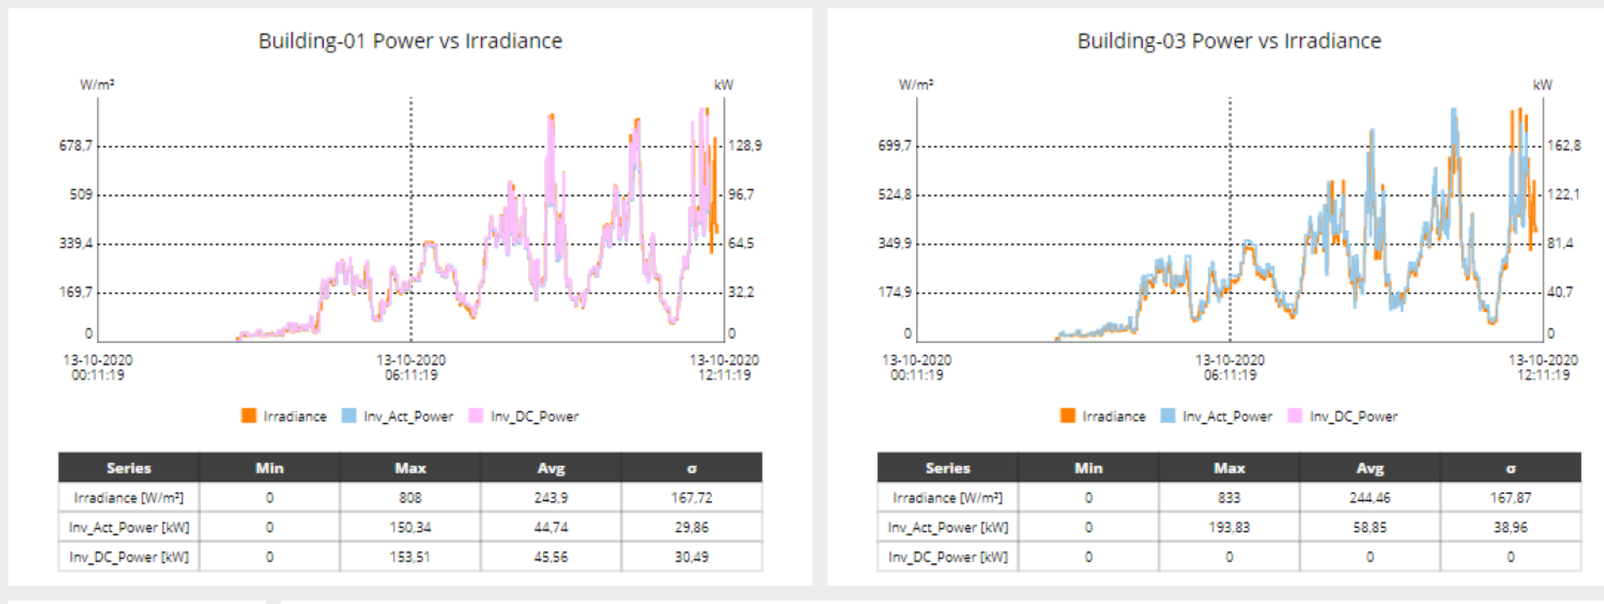Click max power value 193,83
This screenshot has width=1604, height=604.
point(1229,527)
